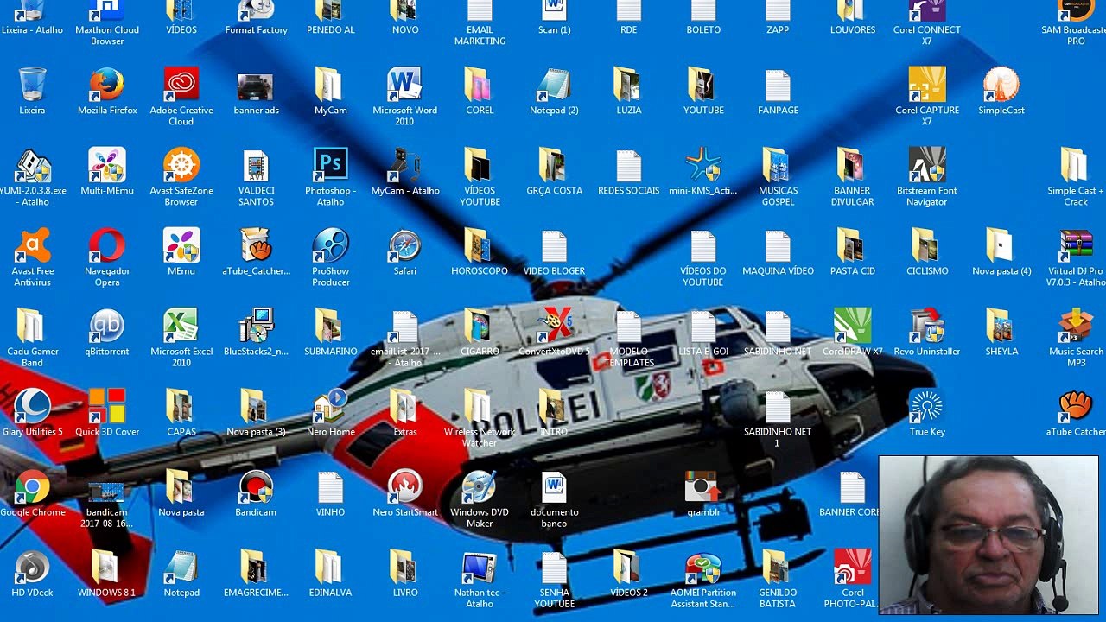Open the GENILDO BATISTA folder

coord(778,568)
